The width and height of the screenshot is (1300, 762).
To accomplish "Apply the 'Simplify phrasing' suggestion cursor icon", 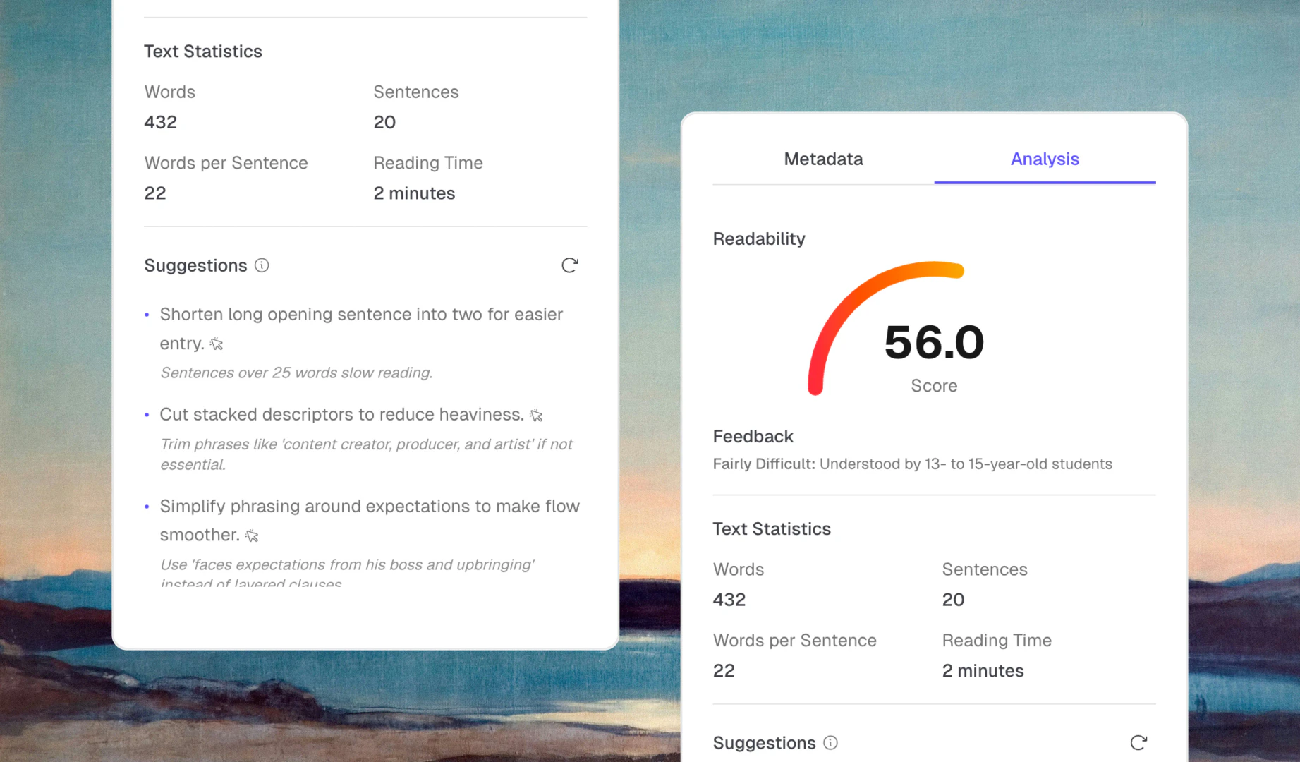I will 252,536.
